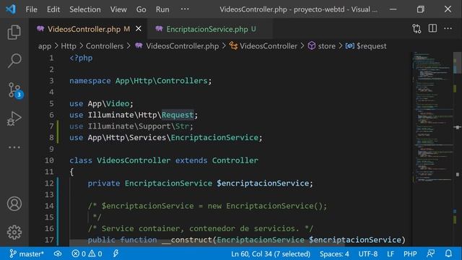The width and height of the screenshot is (462, 260).
Task: Click 'Controllers' breadcrumb segment
Action: point(105,46)
